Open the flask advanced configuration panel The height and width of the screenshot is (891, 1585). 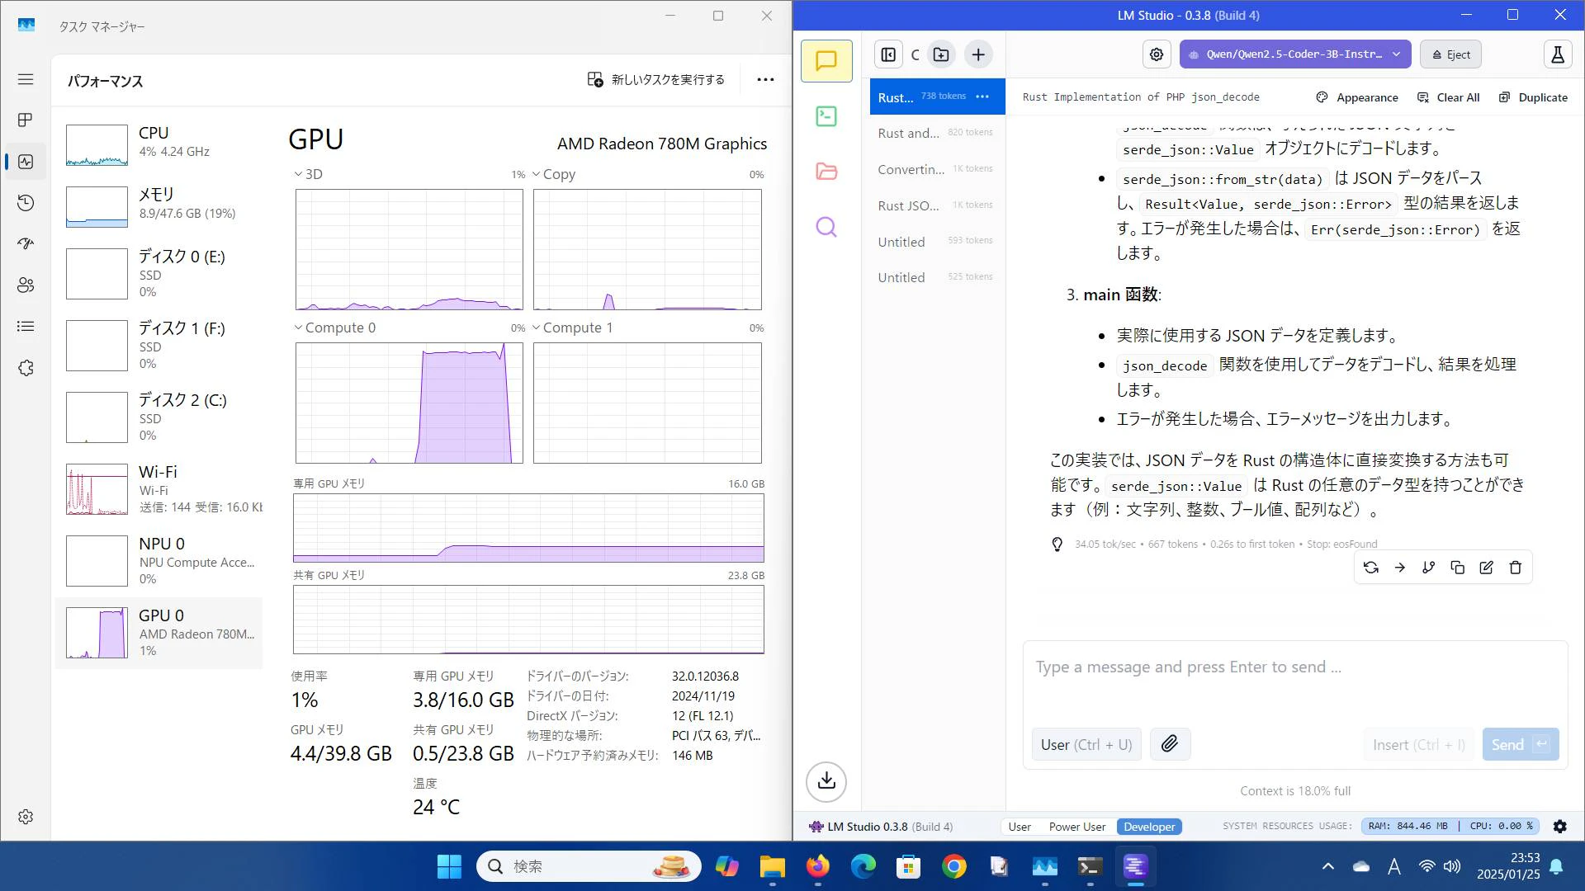pos(1558,54)
